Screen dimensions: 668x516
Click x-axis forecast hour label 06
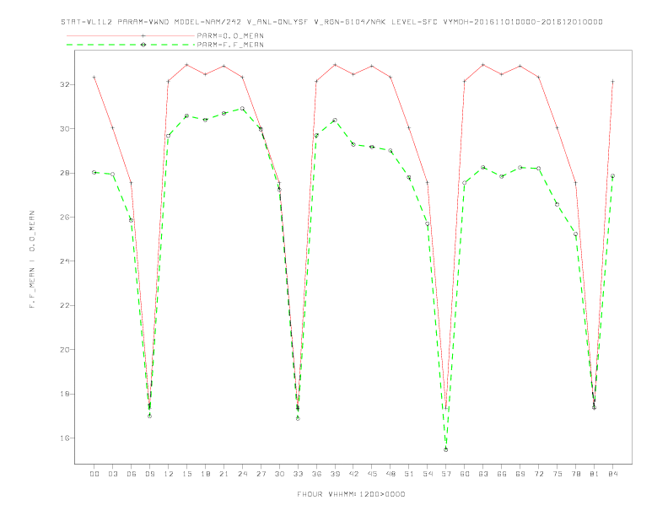[x=132, y=474]
